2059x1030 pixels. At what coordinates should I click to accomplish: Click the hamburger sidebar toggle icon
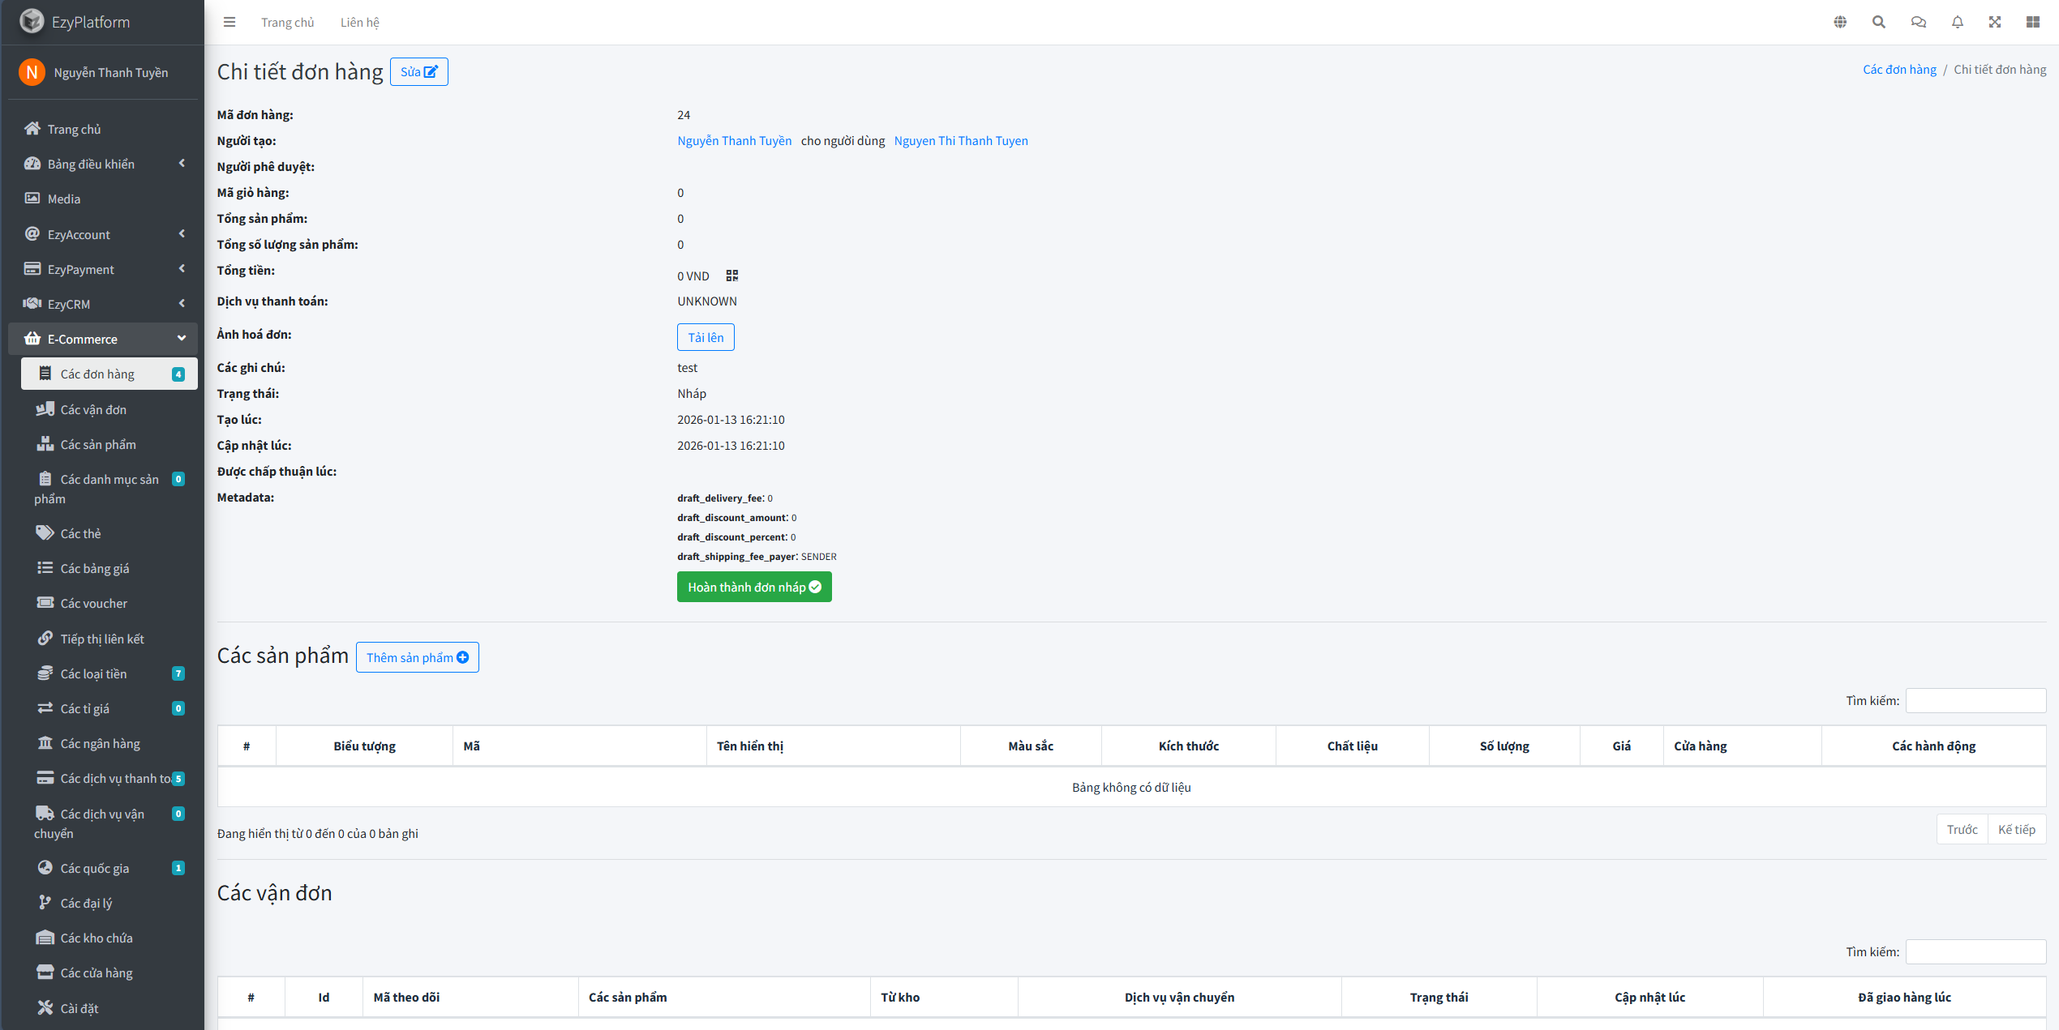click(x=229, y=22)
